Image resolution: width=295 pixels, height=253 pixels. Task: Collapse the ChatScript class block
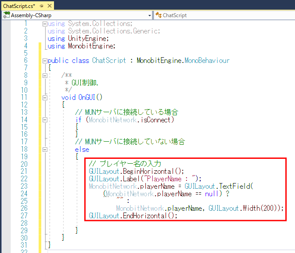click(x=45, y=61)
